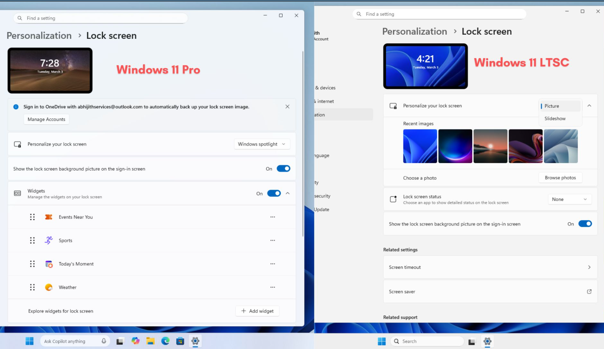Open Screen saver settings

(x=490, y=292)
